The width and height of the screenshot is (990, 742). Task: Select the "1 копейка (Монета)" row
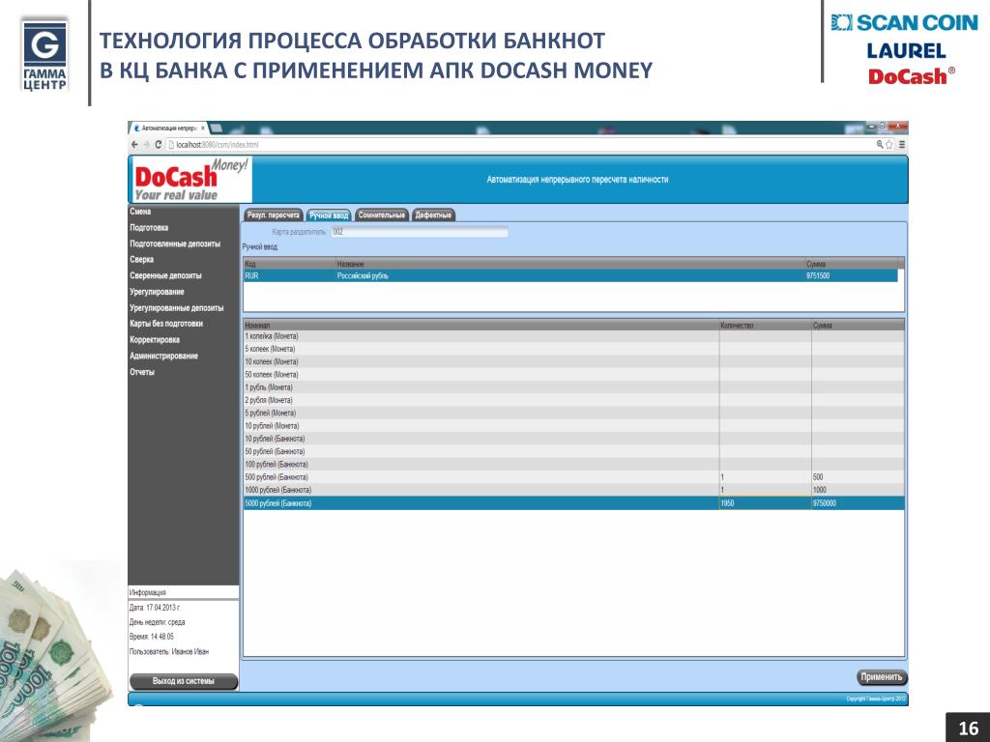573,336
